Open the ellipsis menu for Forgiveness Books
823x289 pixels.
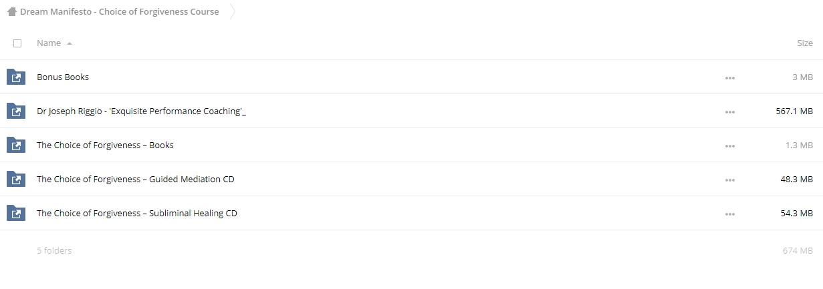click(729, 146)
